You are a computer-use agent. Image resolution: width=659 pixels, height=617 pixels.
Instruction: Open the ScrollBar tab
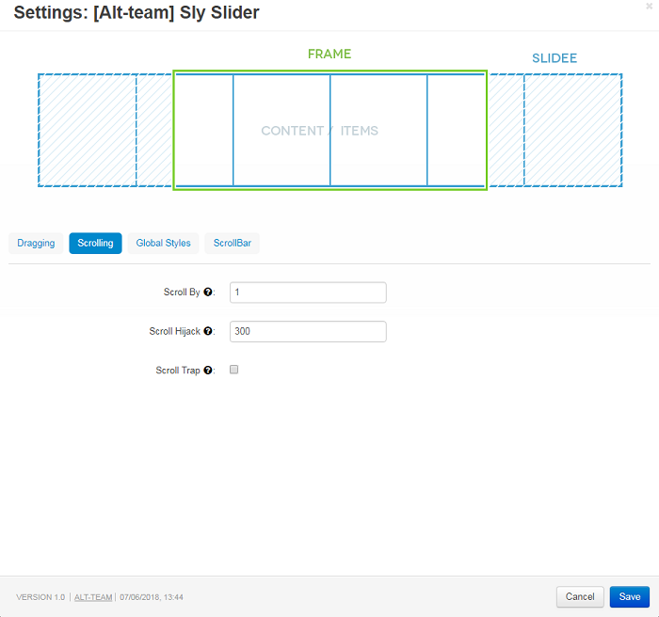[x=232, y=244]
